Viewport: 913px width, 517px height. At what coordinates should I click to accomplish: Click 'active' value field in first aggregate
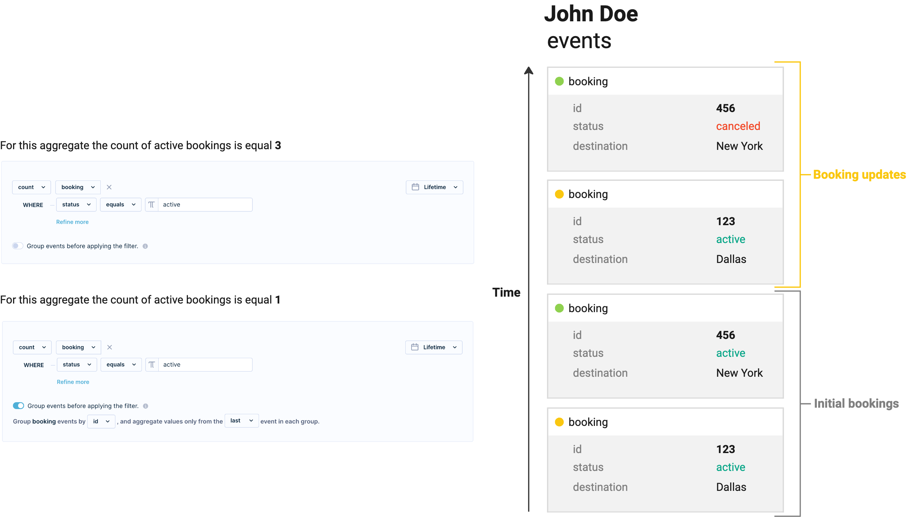[x=205, y=205]
